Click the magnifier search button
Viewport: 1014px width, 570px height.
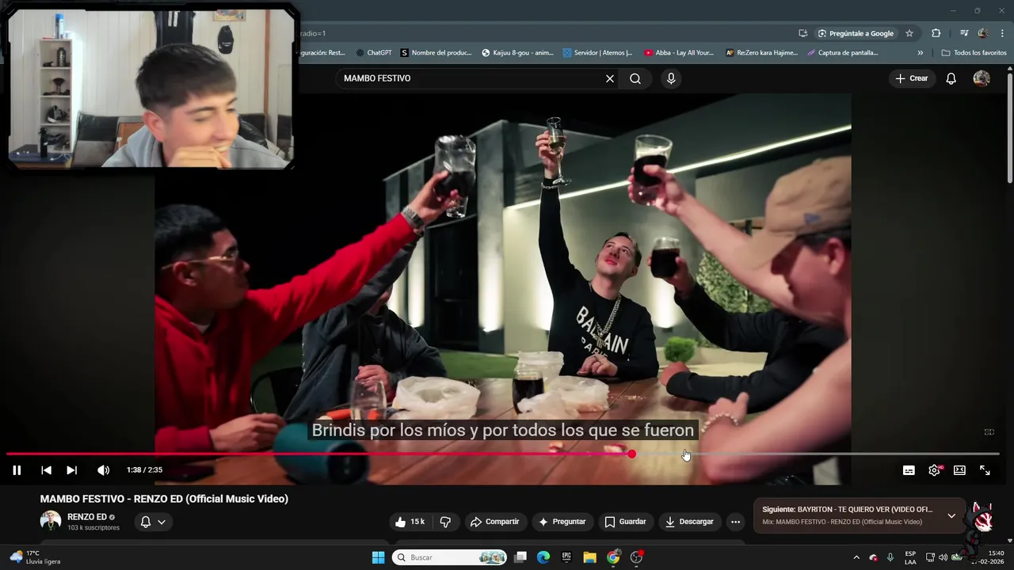tap(635, 78)
